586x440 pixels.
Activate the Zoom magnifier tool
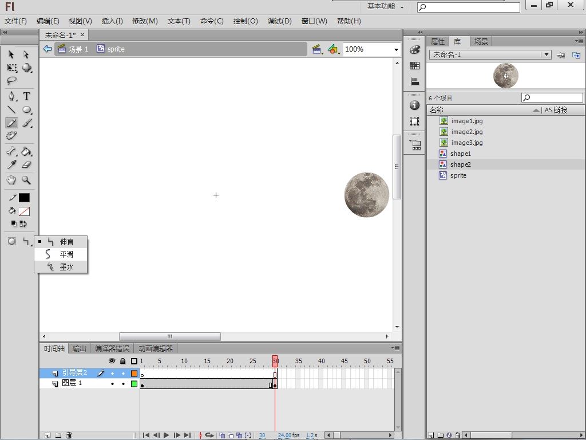[x=26, y=180]
